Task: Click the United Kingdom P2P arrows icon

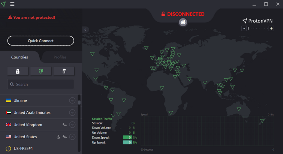Action: coord(64,125)
